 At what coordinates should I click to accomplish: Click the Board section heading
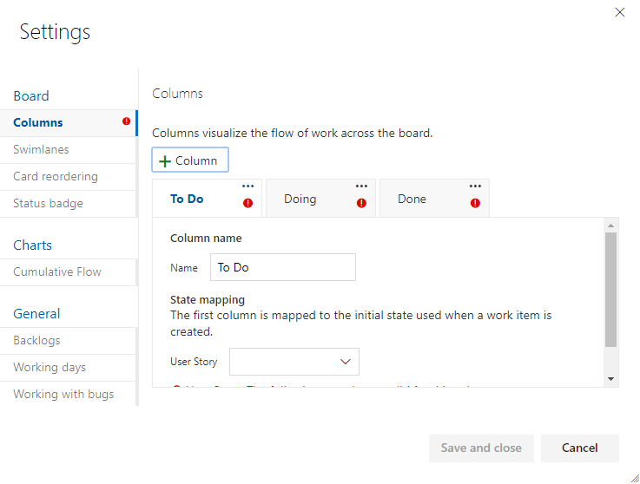tap(31, 96)
